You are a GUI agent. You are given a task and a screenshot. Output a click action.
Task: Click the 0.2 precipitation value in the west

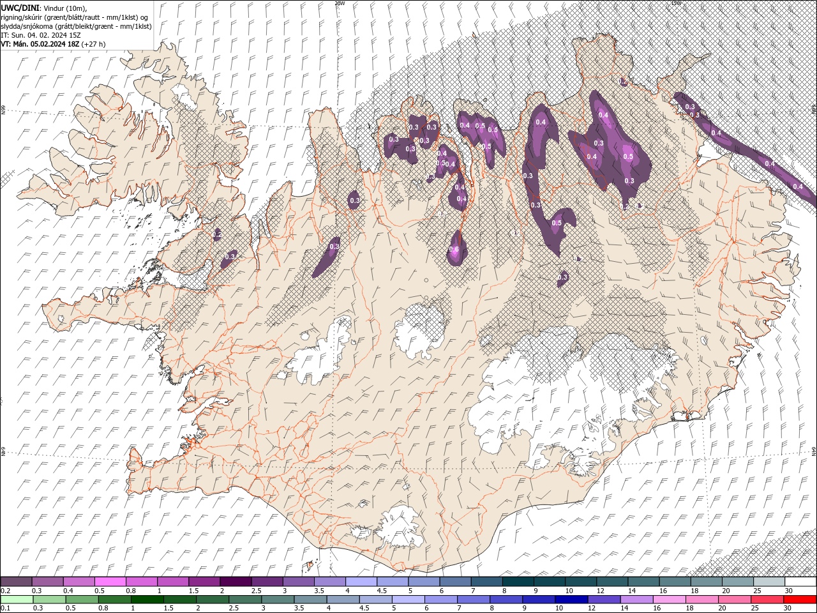[217, 236]
